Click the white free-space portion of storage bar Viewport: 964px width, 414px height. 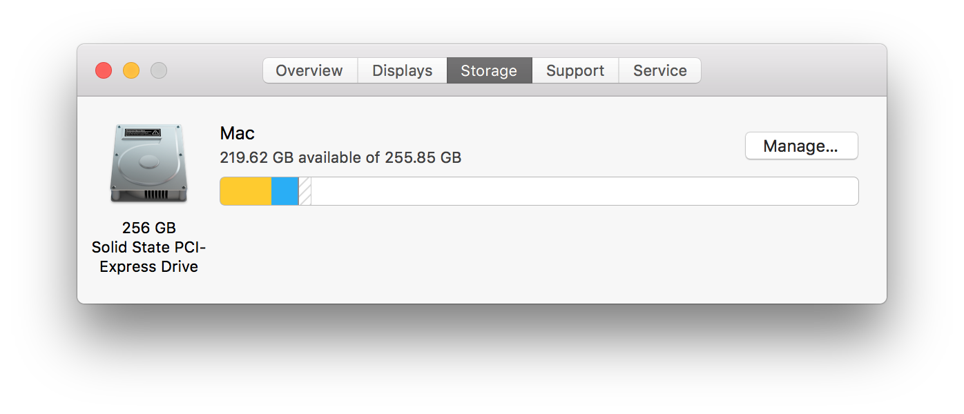click(x=580, y=191)
